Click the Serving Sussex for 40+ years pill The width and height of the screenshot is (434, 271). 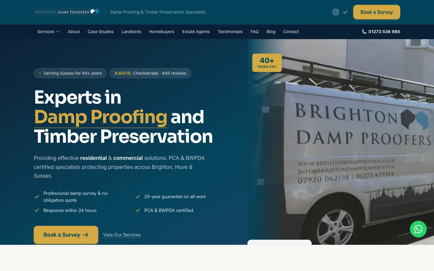coord(70,73)
